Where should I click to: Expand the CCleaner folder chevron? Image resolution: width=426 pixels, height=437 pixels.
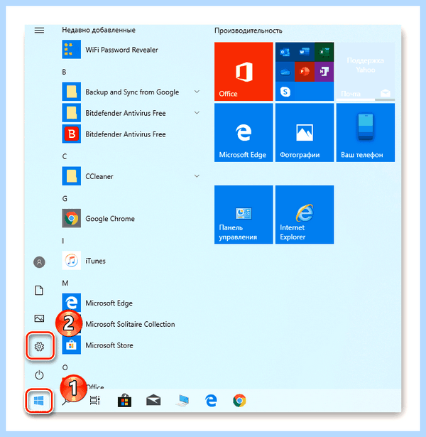[197, 176]
